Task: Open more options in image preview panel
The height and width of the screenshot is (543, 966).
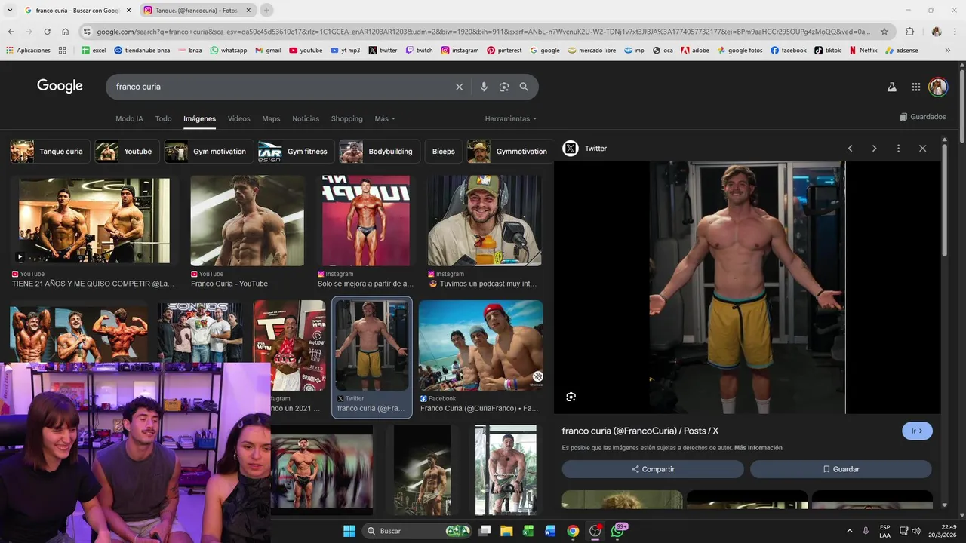Action: [898, 149]
